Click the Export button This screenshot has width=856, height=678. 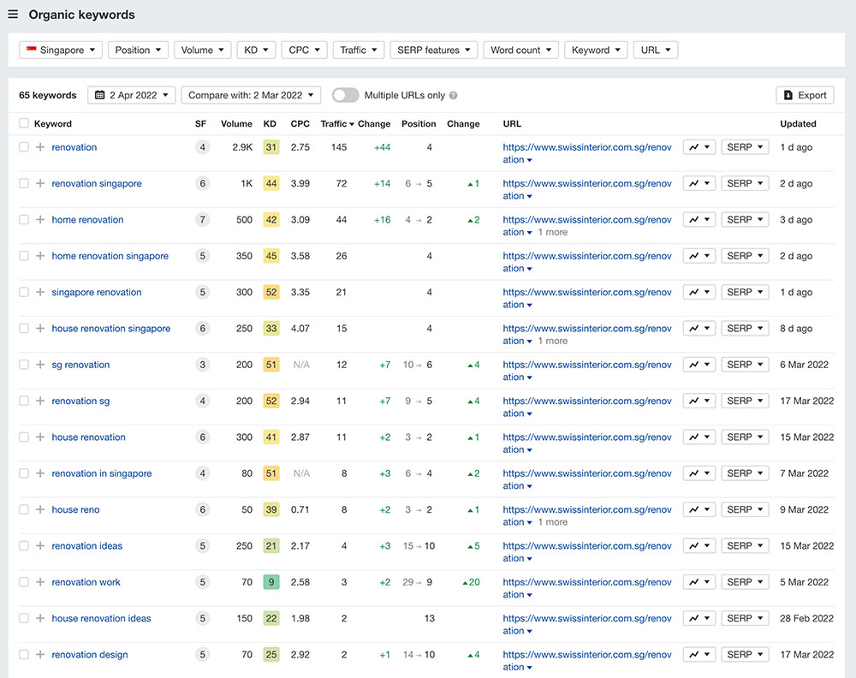click(x=805, y=95)
